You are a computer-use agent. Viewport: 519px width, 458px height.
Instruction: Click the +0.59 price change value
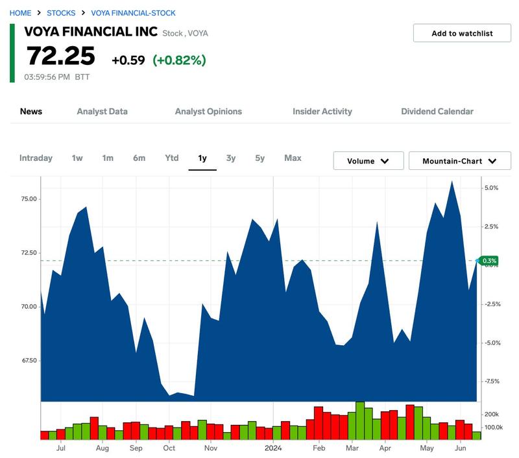click(x=128, y=60)
